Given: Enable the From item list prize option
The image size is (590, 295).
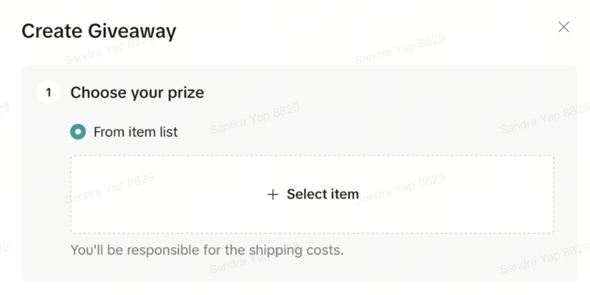Looking at the screenshot, I should pos(78,131).
